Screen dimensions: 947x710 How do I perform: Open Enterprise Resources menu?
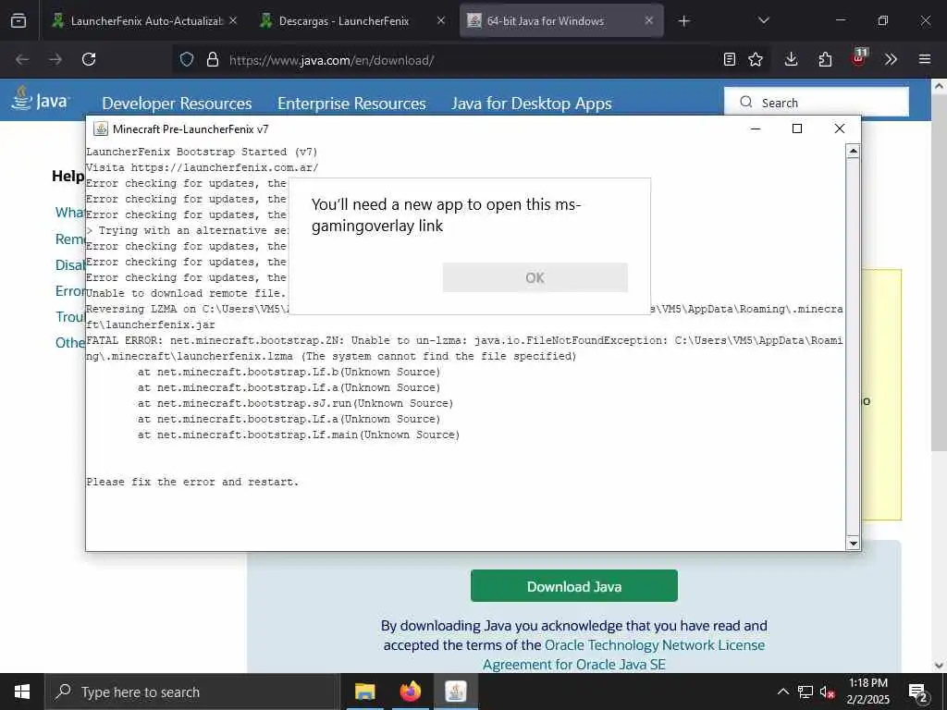pyautogui.click(x=351, y=104)
